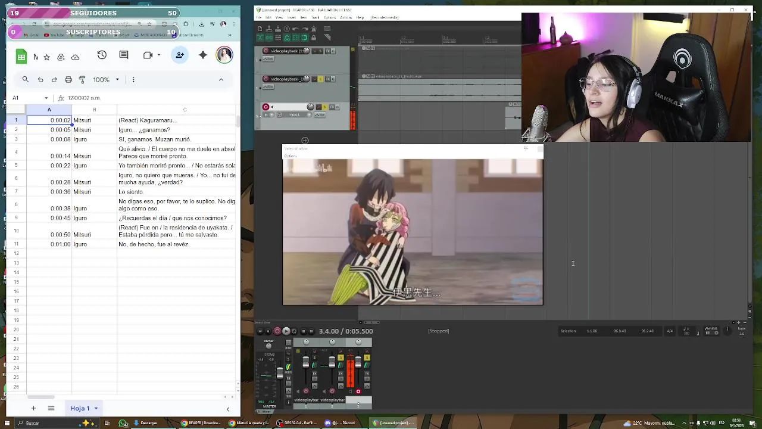The height and width of the screenshot is (429, 762).
Task: Disarm record on third input track
Action: click(x=266, y=107)
